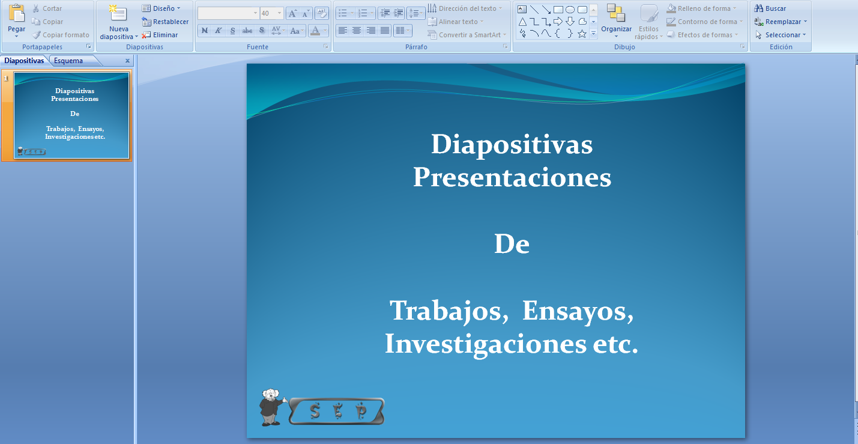Select the Copiar formato tool
The image size is (858, 444).
[61, 34]
